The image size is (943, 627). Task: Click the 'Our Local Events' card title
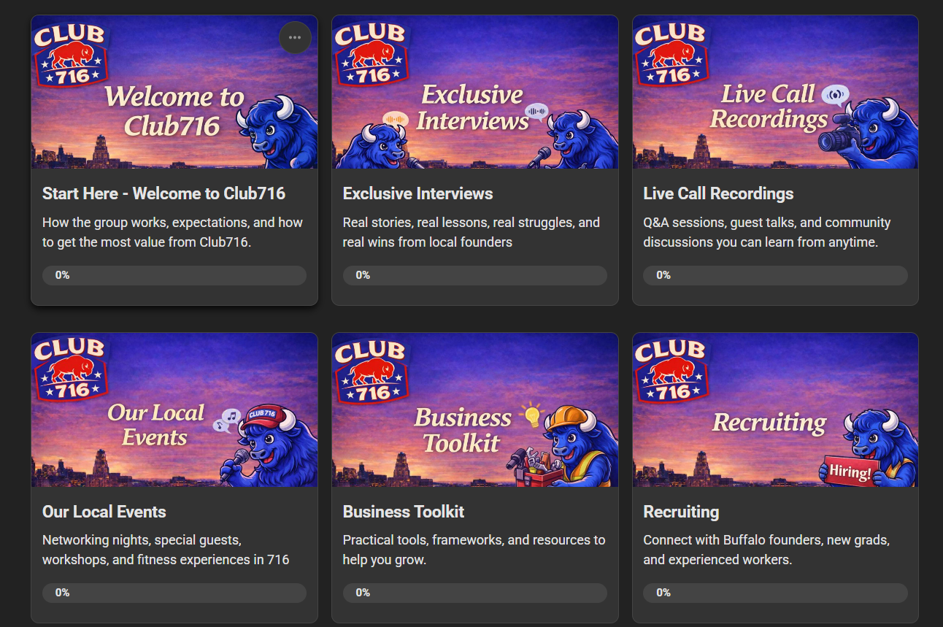click(104, 512)
